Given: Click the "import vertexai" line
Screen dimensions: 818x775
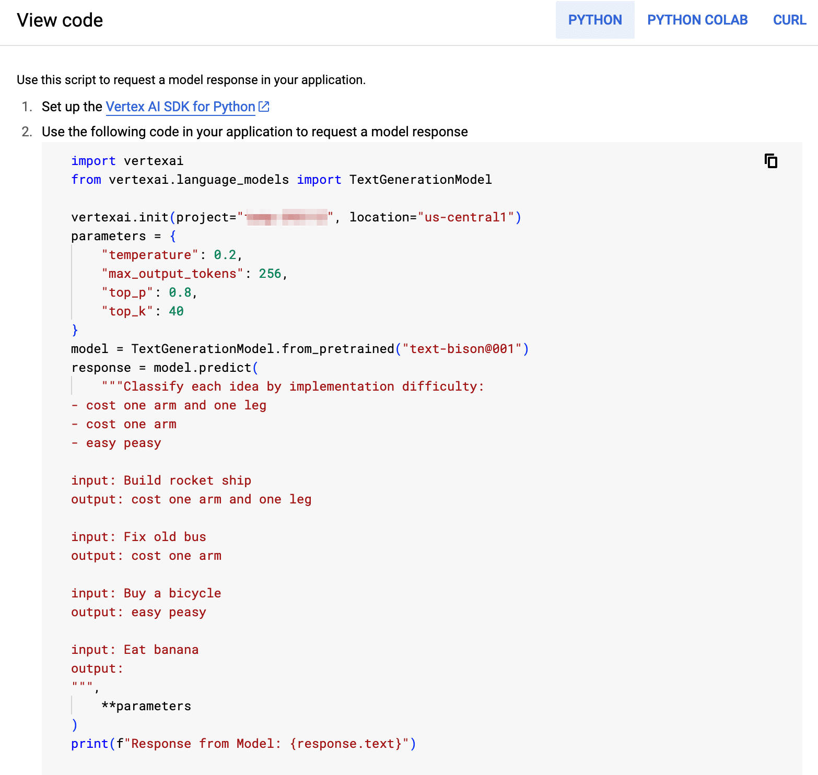Looking at the screenshot, I should 127,161.
